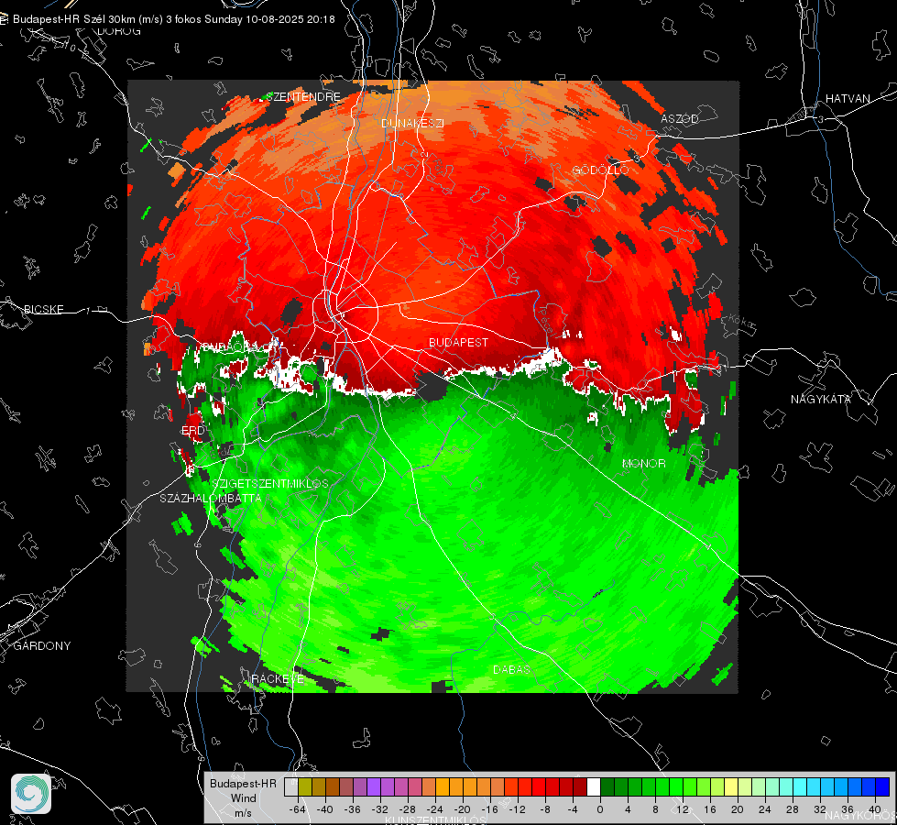Click the darkest green swatch right of the white one

point(607,786)
